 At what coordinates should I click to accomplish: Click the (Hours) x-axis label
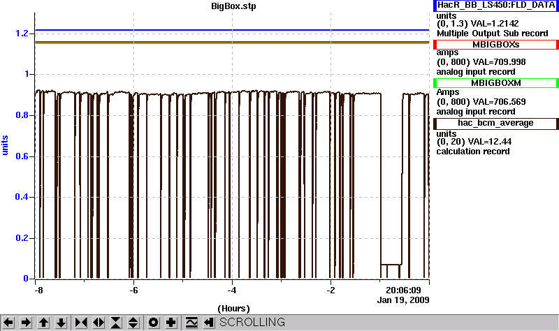tap(233, 309)
